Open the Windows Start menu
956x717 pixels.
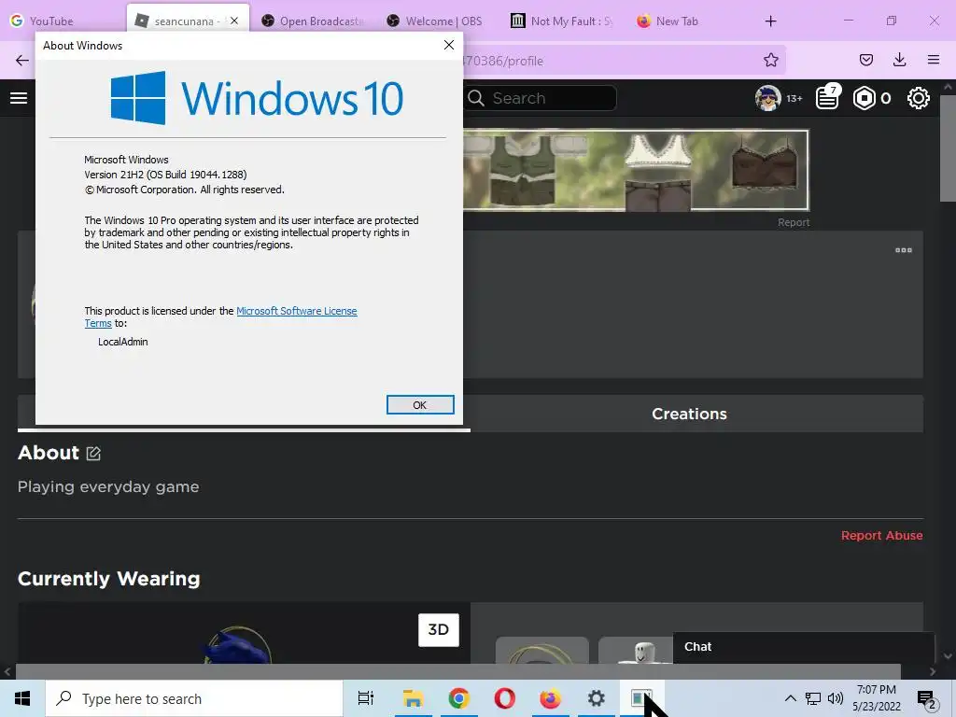coord(22,698)
